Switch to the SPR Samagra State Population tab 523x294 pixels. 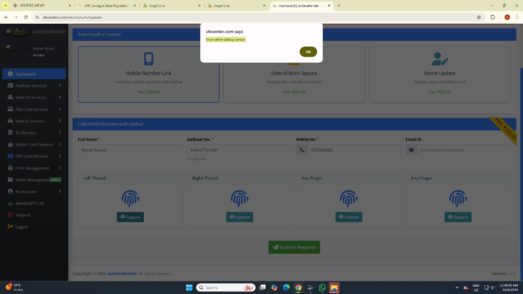[x=106, y=6]
